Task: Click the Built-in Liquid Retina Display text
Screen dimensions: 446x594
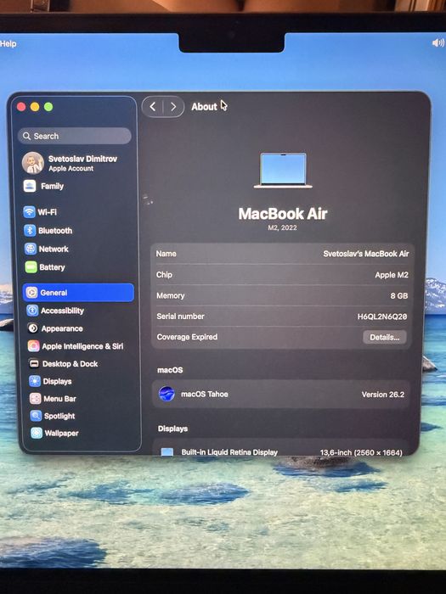Action: [x=229, y=452]
